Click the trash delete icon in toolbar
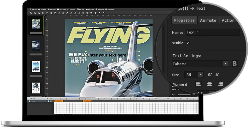This screenshot has height=127, width=248. click(95, 13)
